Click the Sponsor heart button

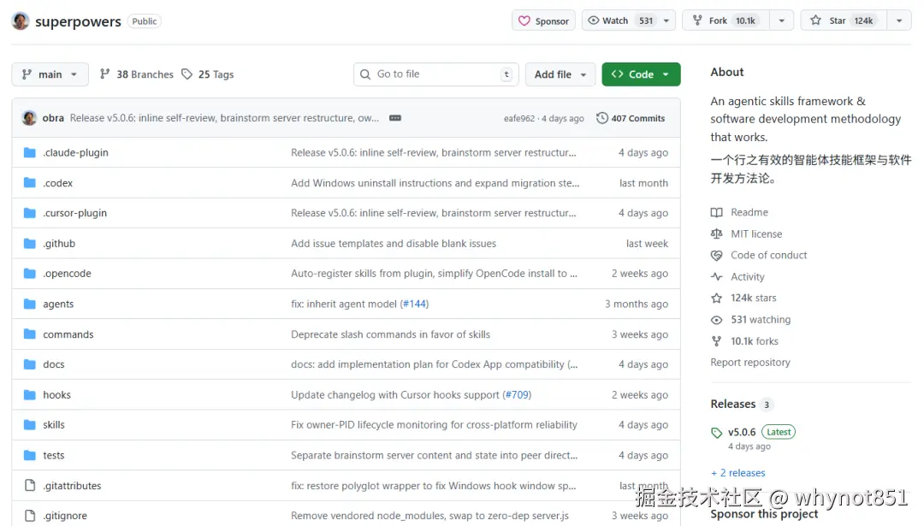coord(543,21)
